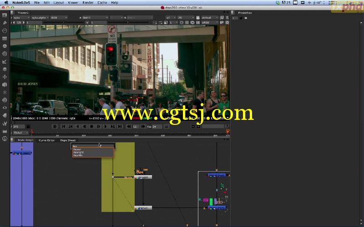Go to last frame button
The height and width of the screenshot is (227, 364).
120,127
